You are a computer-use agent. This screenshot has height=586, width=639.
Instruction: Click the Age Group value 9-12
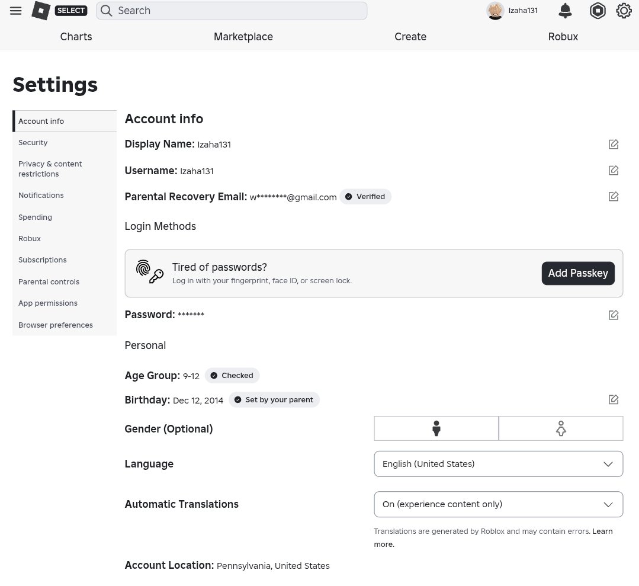(x=191, y=376)
